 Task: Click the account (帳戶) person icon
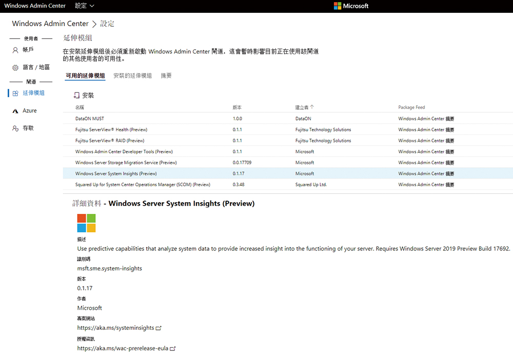[15, 50]
